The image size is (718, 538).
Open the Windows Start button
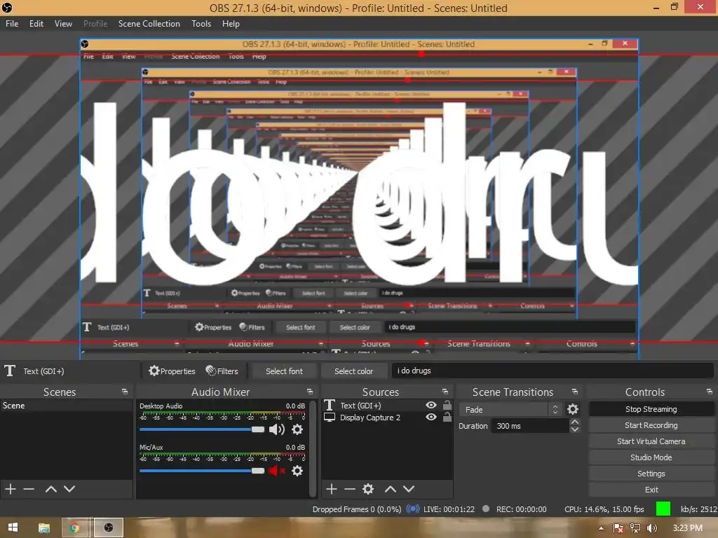pos(13,527)
